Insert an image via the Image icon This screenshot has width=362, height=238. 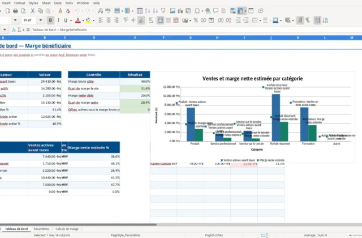(173, 11)
